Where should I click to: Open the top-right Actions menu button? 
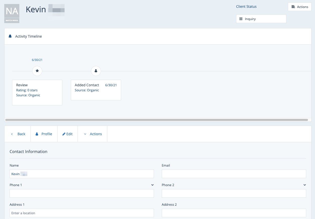[299, 7]
